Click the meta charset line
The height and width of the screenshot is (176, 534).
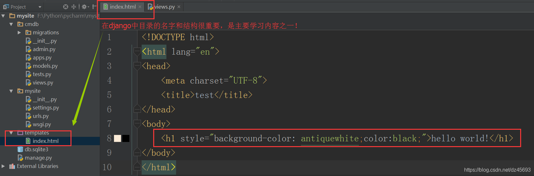pyautogui.click(x=214, y=81)
